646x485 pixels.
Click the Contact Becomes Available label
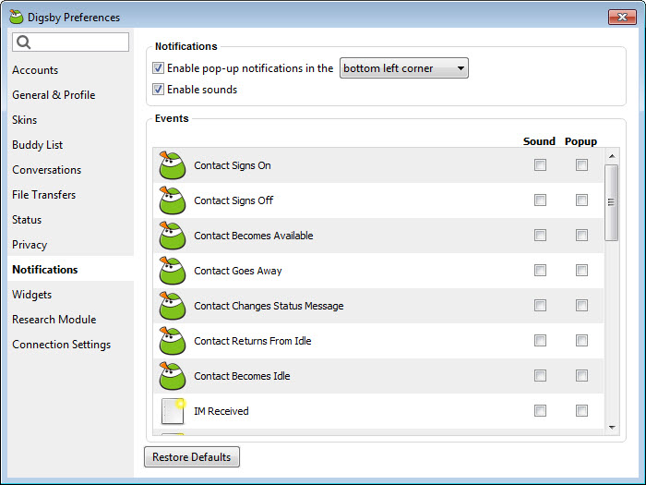[254, 236]
